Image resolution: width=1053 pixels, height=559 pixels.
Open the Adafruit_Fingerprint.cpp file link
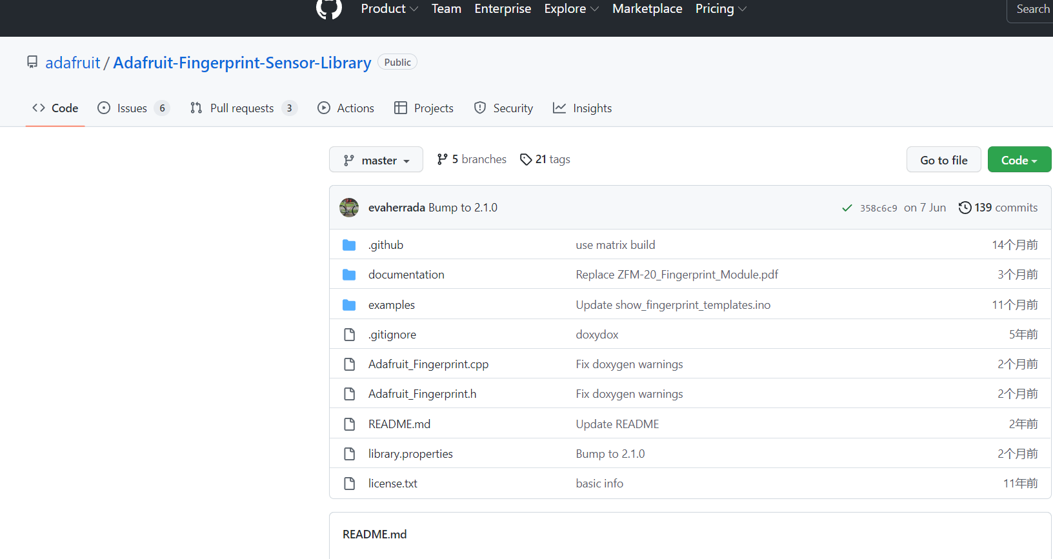[x=428, y=364]
